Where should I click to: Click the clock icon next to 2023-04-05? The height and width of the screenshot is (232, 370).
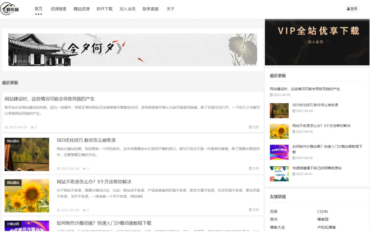[6, 127]
